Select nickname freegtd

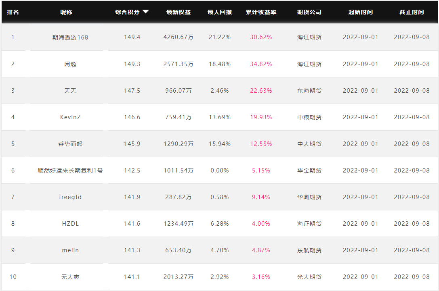[x=70, y=197]
